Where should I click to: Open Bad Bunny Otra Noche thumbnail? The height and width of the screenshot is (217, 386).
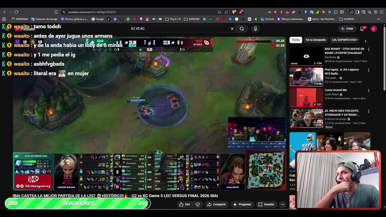click(306, 56)
